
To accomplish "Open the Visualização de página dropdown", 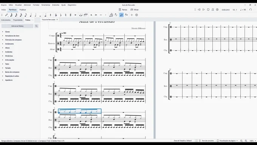I will click(227, 141).
